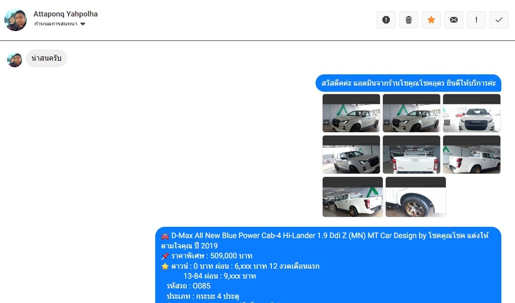Image resolution: width=515 pixels, height=303 pixels.
Task: Mark conversation done with checkmark icon
Action: point(499,20)
